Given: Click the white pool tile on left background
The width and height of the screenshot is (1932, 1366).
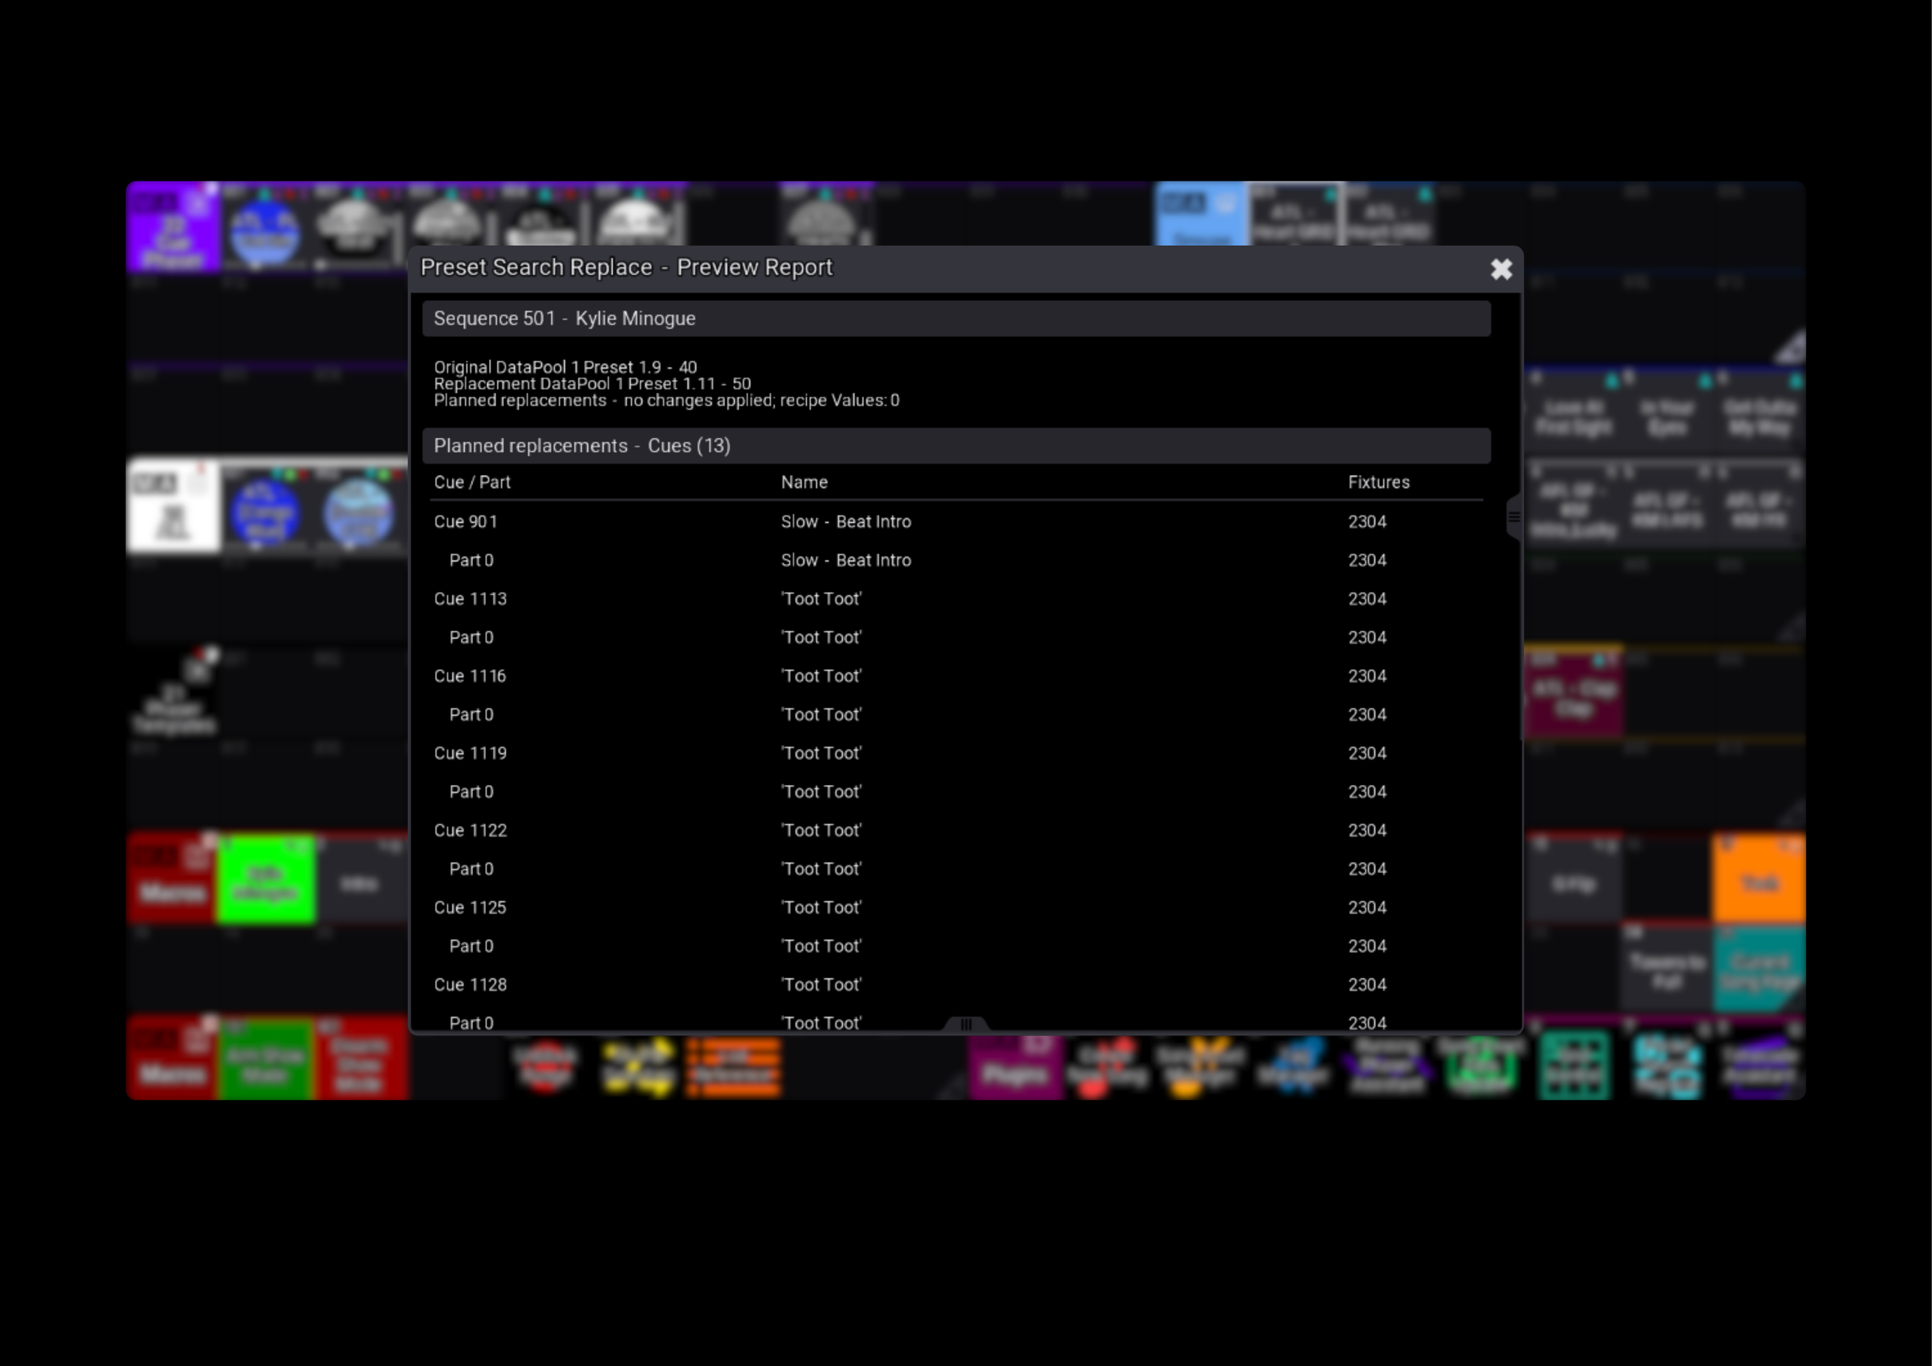Looking at the screenshot, I should pyautogui.click(x=173, y=505).
